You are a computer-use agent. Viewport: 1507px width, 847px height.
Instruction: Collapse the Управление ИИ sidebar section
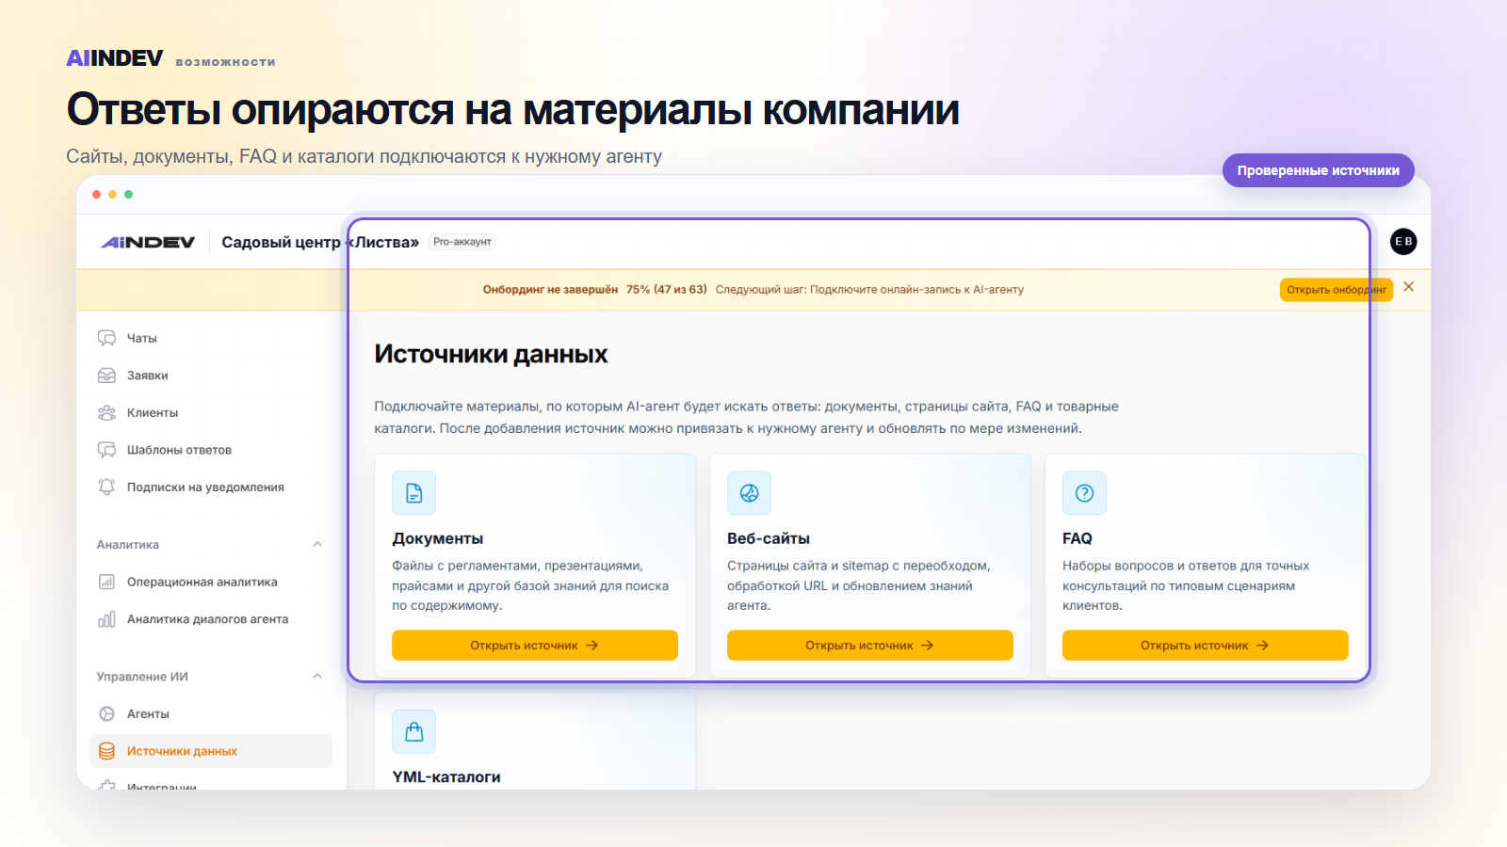click(317, 676)
